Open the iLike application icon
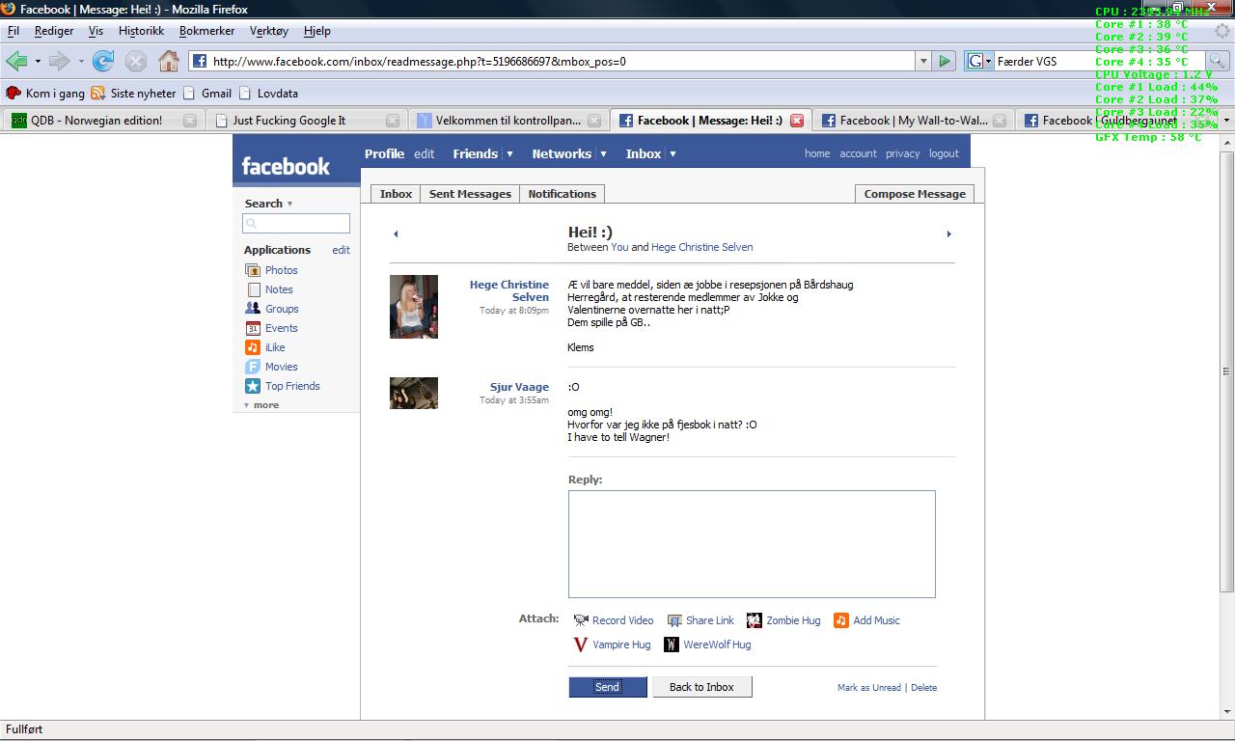The image size is (1235, 741). coord(253,347)
